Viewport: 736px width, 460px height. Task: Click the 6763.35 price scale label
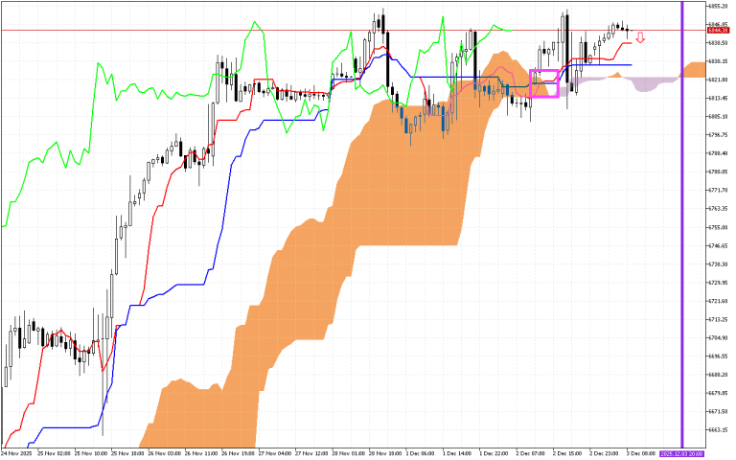click(x=718, y=208)
